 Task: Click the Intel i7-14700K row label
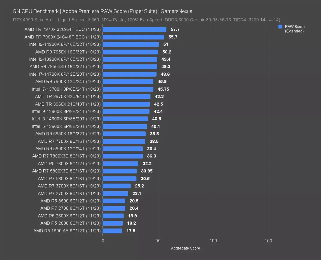[x=65, y=74]
